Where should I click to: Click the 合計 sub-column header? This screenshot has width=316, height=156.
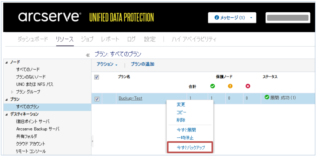point(192,87)
